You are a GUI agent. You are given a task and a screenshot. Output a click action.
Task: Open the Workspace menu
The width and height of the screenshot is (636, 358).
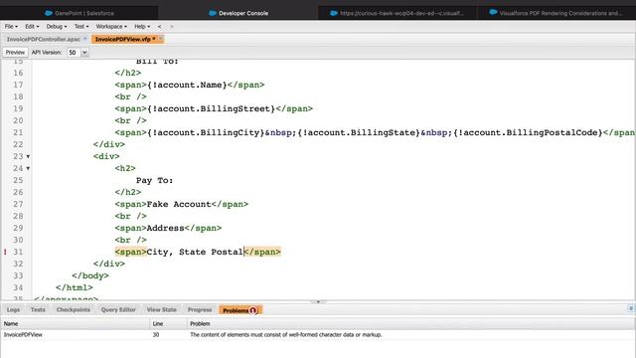(111, 27)
